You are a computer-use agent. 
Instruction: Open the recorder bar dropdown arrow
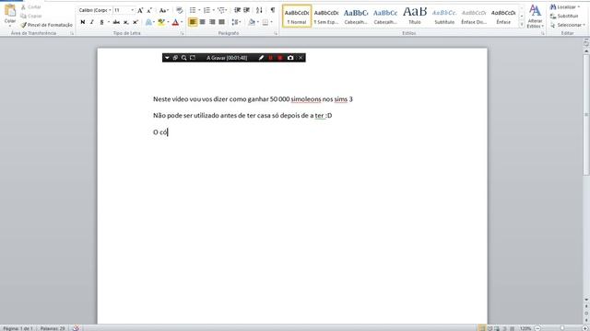point(167,58)
